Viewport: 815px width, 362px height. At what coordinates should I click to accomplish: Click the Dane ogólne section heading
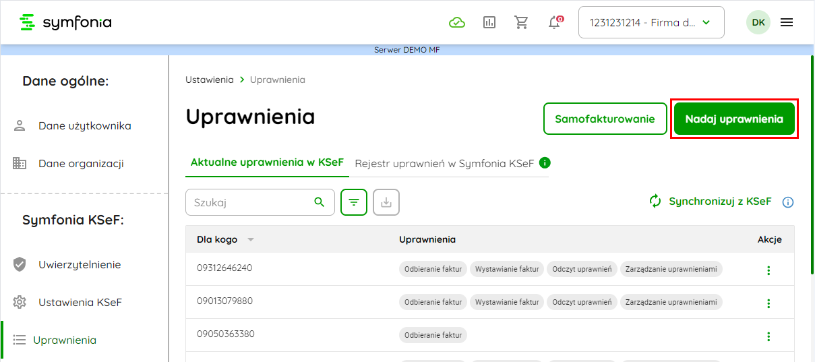pyautogui.click(x=65, y=81)
